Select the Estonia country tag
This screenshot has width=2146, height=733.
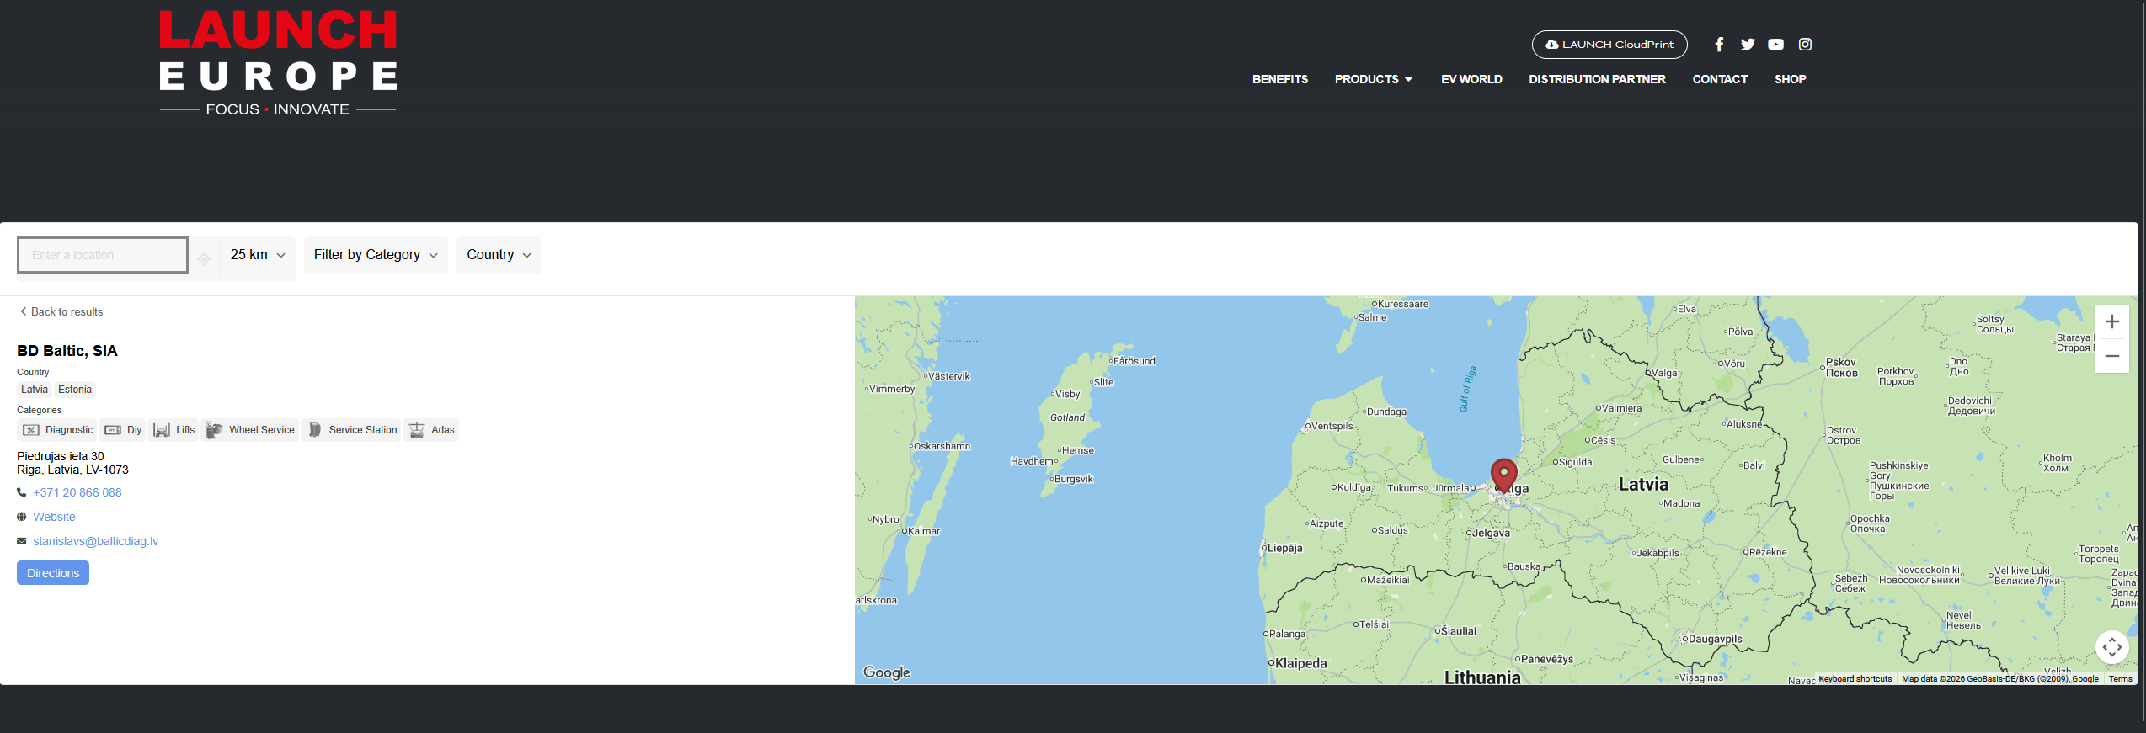[75, 390]
